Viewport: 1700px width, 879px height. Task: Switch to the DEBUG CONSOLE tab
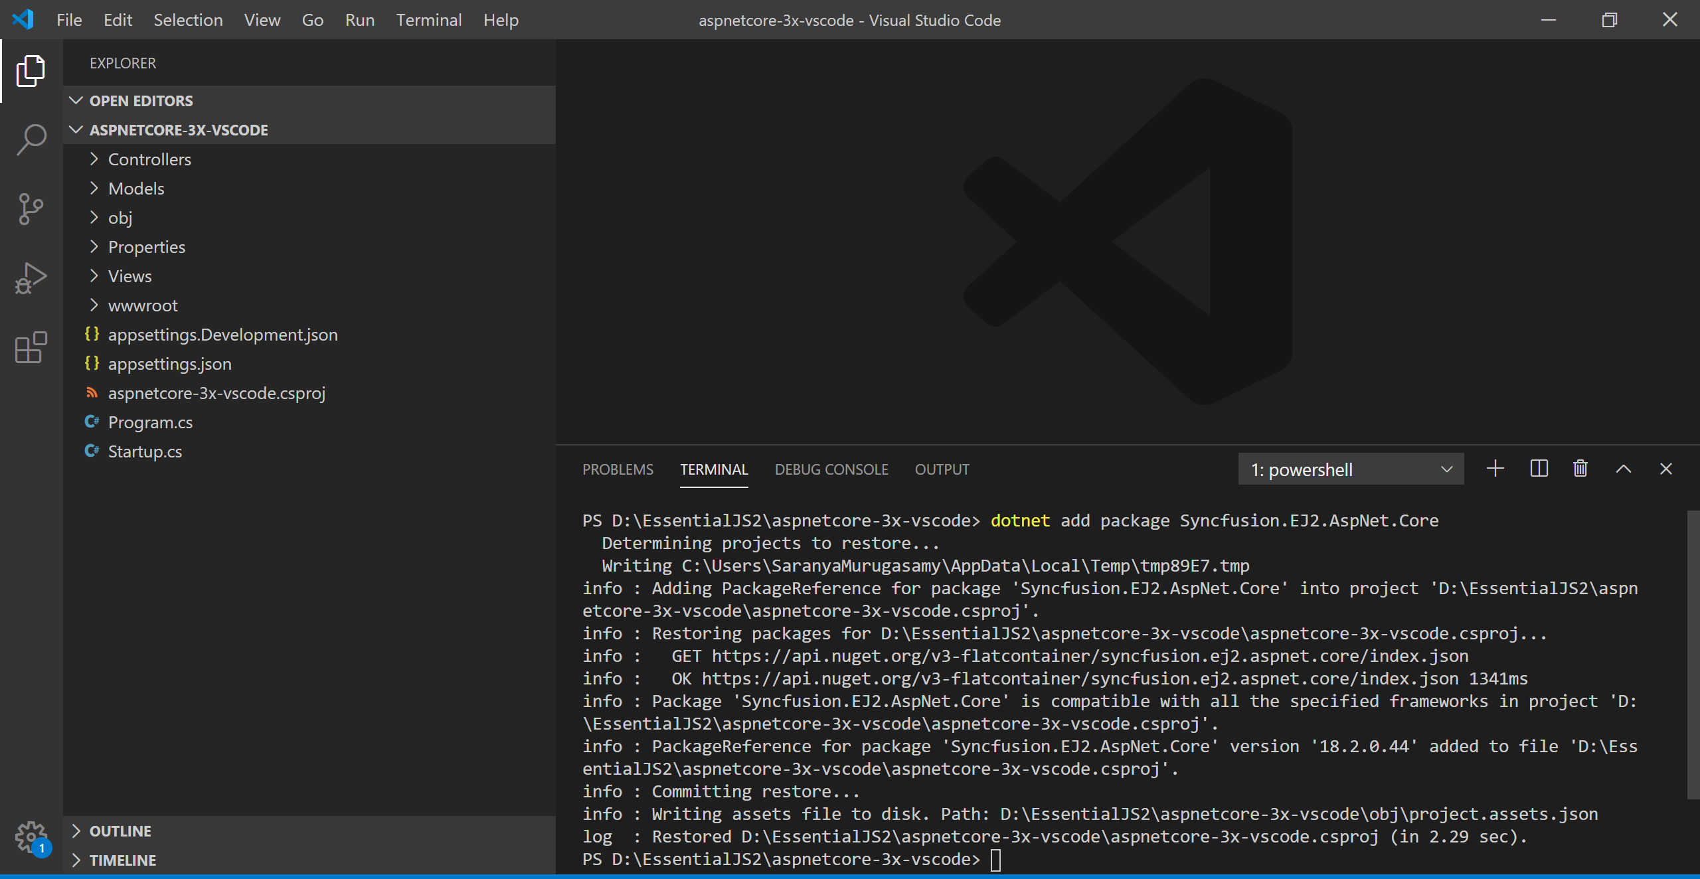tap(831, 469)
